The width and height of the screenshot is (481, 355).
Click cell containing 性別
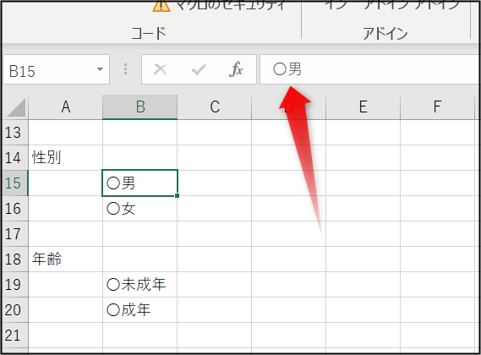coord(65,158)
